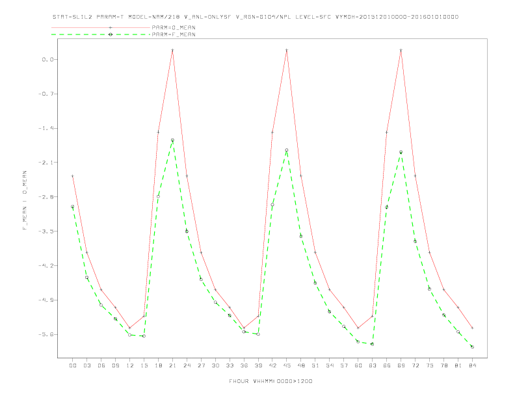Screen dimensions: 515x398
Task: Click the x-axis tick label 06
Action: [x=101, y=365]
